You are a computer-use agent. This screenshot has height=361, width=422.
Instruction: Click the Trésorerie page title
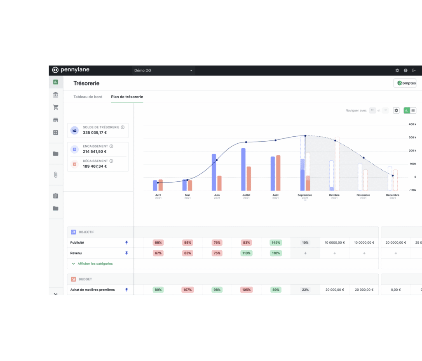[x=87, y=83]
